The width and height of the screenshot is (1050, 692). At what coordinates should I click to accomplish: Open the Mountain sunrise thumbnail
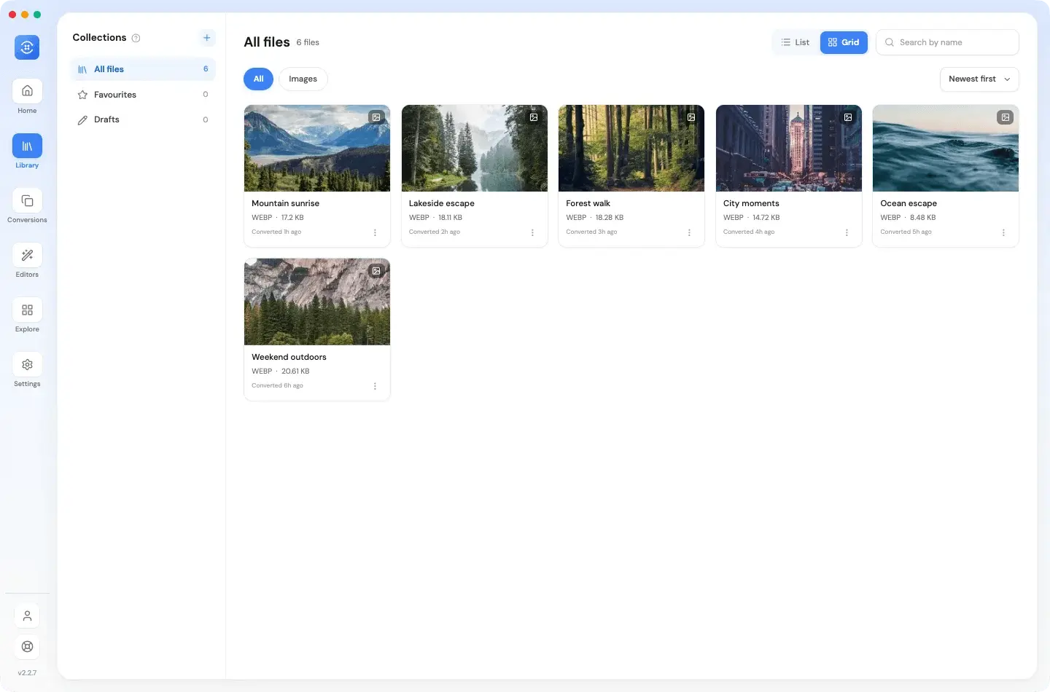[x=317, y=148]
